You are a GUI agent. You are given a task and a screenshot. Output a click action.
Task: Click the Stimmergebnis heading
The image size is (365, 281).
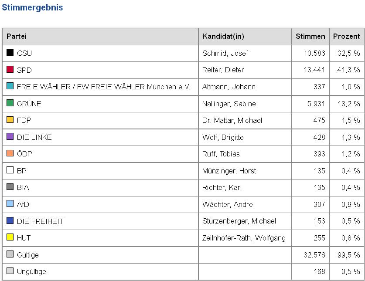32,8
